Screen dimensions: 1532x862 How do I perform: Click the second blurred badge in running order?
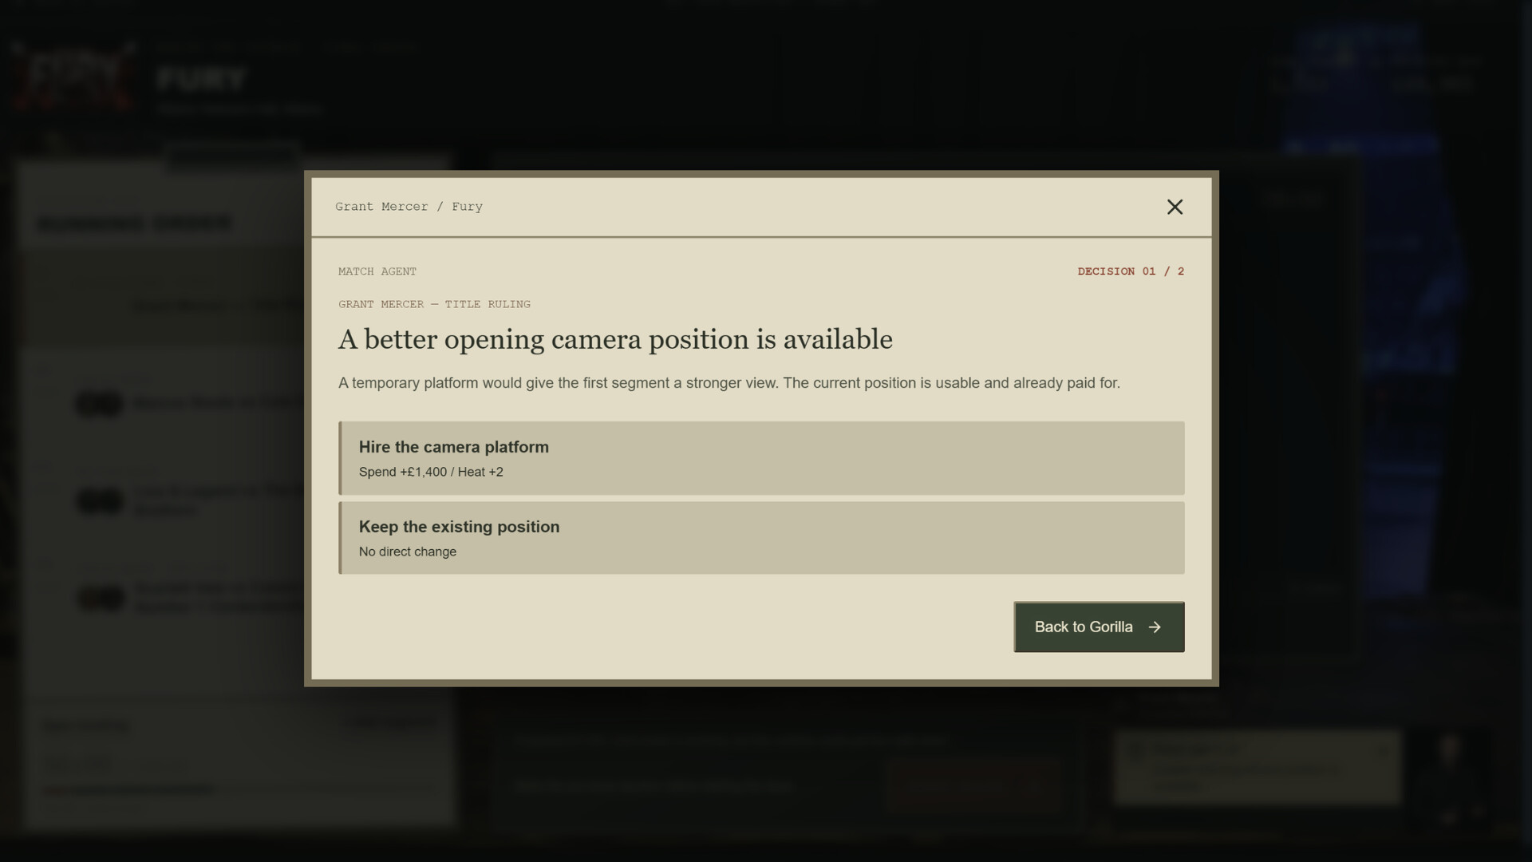click(x=99, y=500)
